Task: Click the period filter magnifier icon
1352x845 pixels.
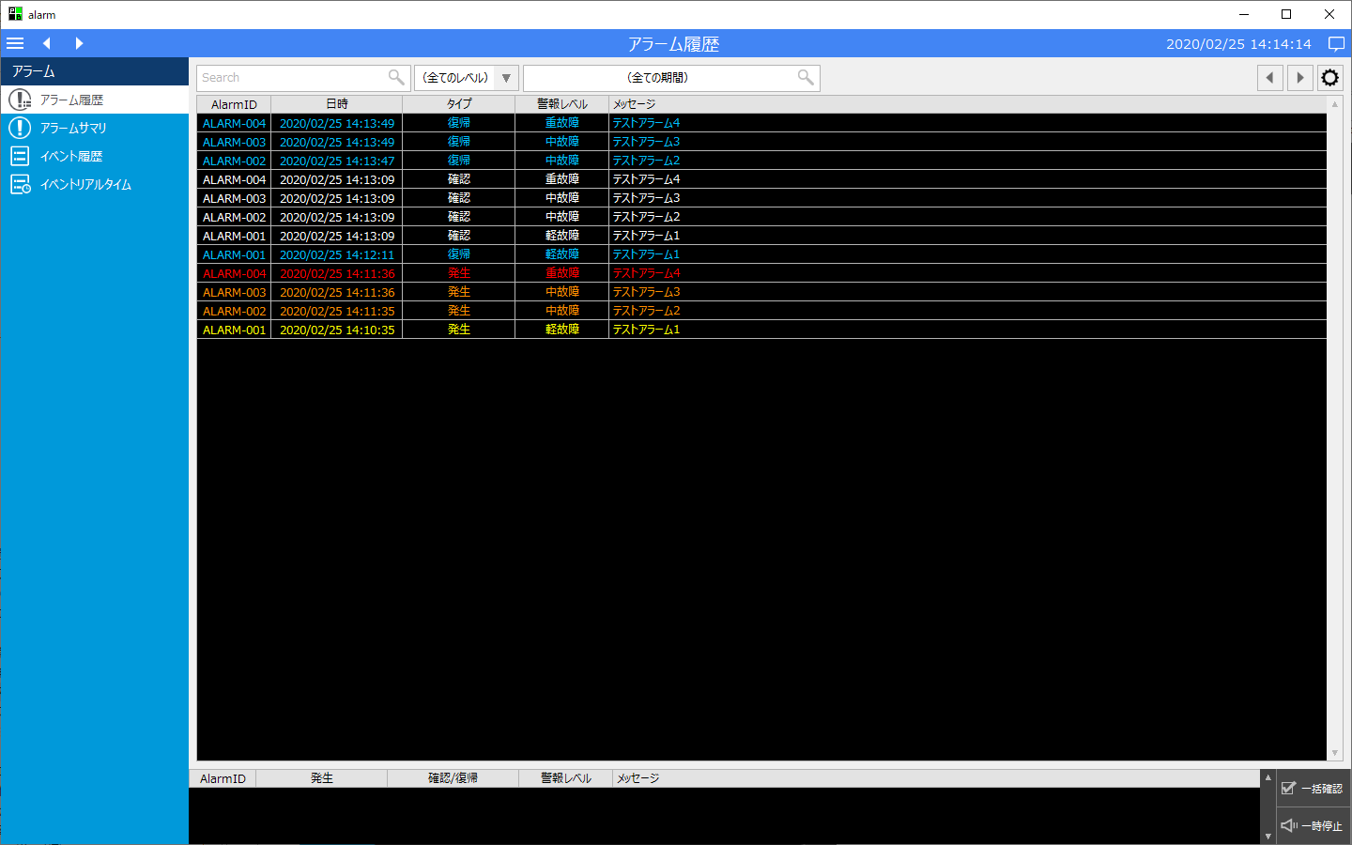Action: click(806, 78)
